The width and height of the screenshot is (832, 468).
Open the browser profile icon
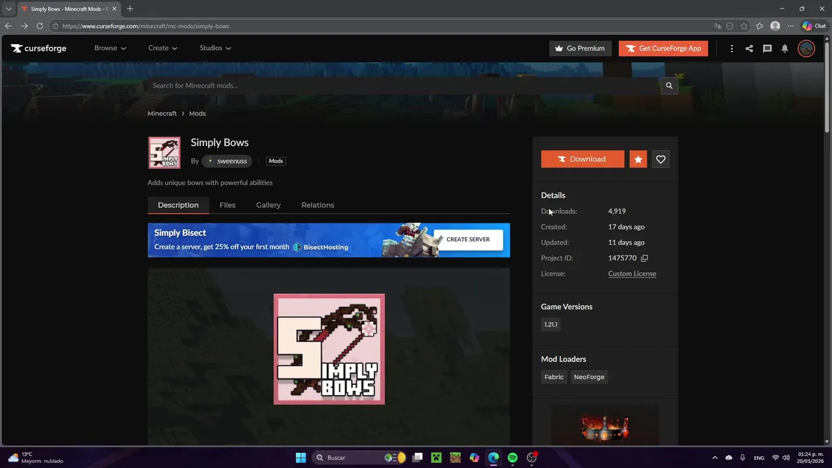tap(775, 26)
